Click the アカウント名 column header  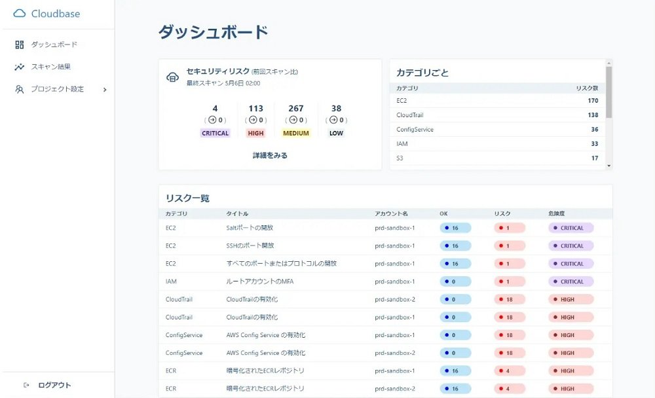(391, 213)
